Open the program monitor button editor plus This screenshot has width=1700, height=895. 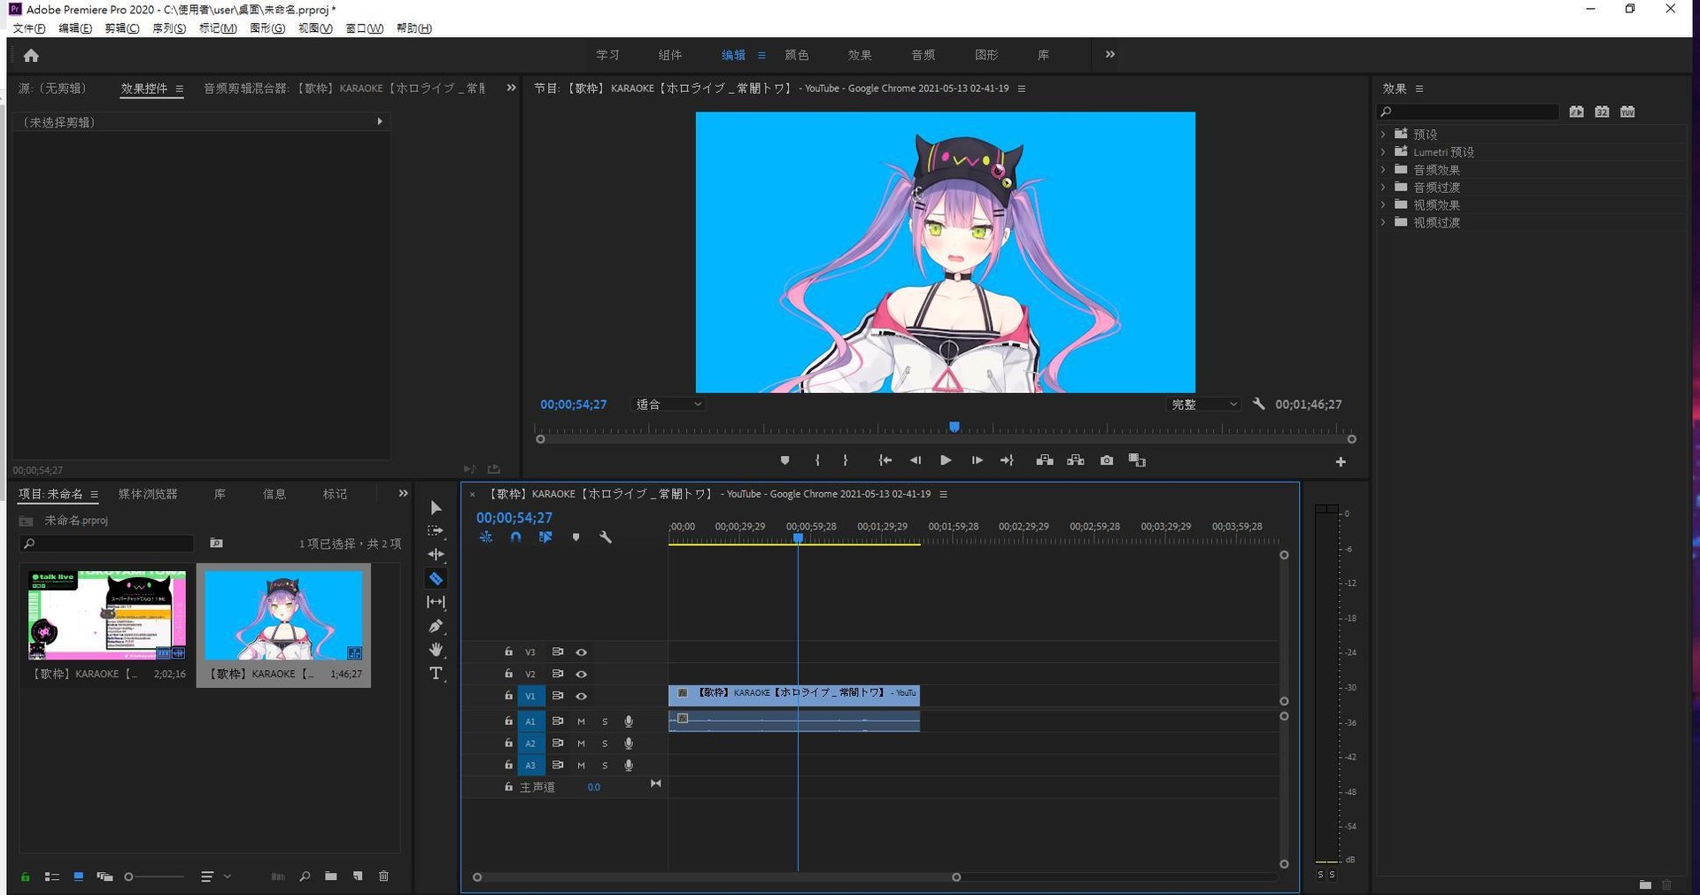[x=1341, y=462]
